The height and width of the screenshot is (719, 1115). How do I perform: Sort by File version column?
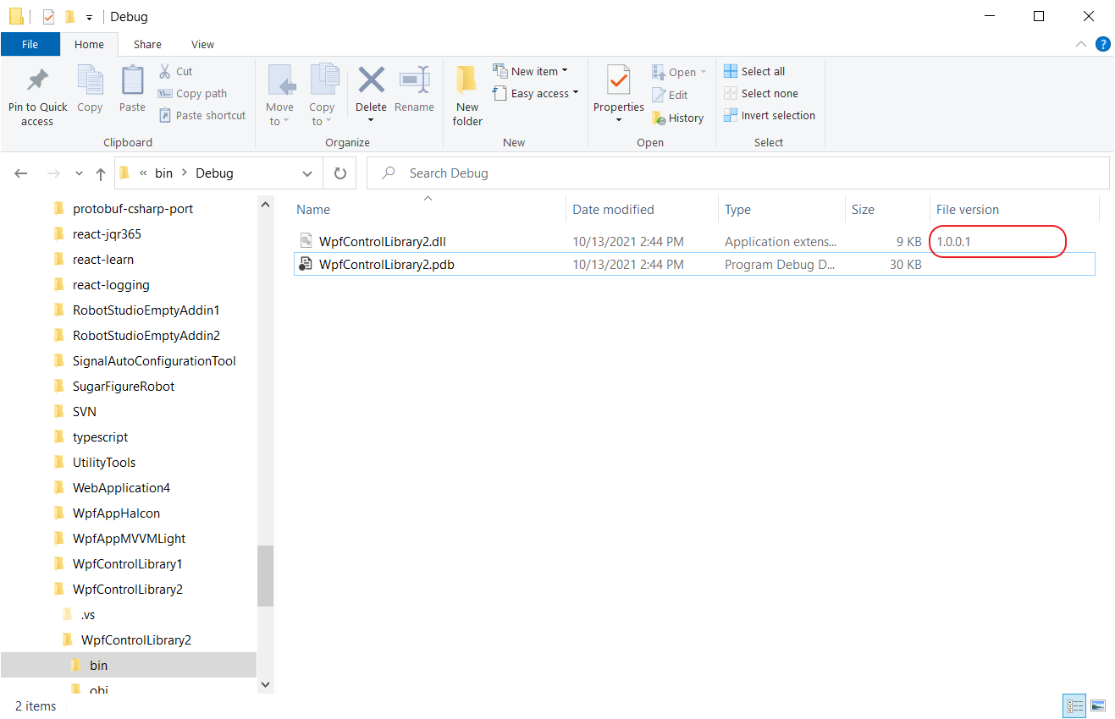click(x=1013, y=209)
